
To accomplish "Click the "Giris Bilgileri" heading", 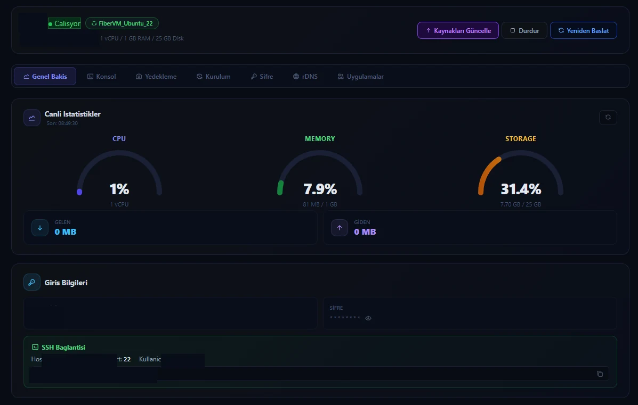I will pos(66,283).
